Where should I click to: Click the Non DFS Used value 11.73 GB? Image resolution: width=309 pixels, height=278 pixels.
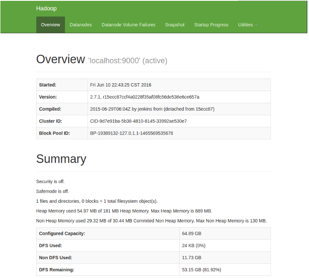pos(192,258)
